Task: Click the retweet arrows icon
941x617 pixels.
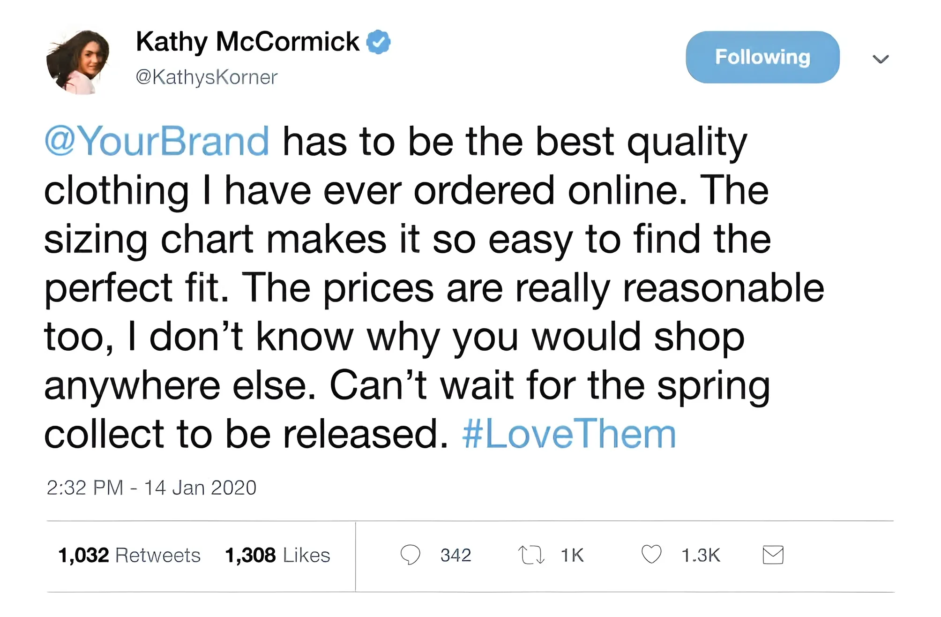Action: pyautogui.click(x=531, y=555)
